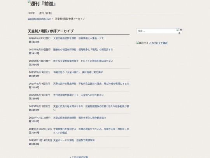Click the date beside 大行進沖縄が那覇でデモ article
This screenshot has width=210, height=158.
(39, 95)
